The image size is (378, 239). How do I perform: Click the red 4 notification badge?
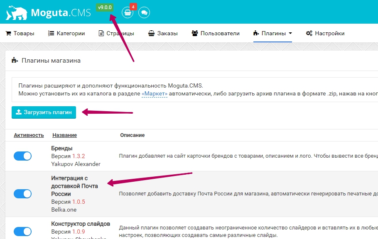[133, 7]
